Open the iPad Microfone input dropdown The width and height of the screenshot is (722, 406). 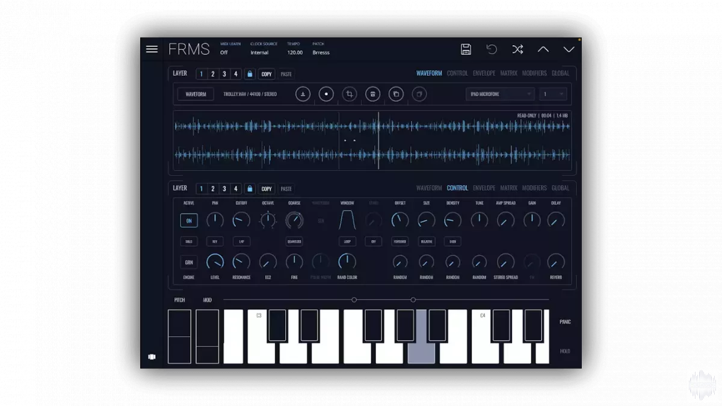pyautogui.click(x=499, y=94)
